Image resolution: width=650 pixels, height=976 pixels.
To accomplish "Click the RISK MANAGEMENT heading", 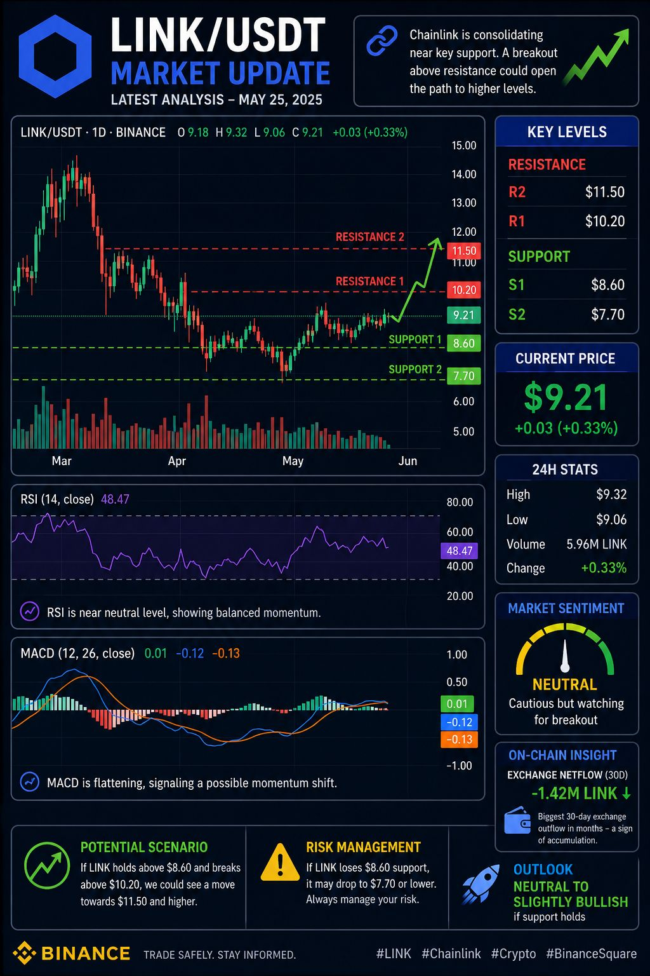I will (363, 847).
